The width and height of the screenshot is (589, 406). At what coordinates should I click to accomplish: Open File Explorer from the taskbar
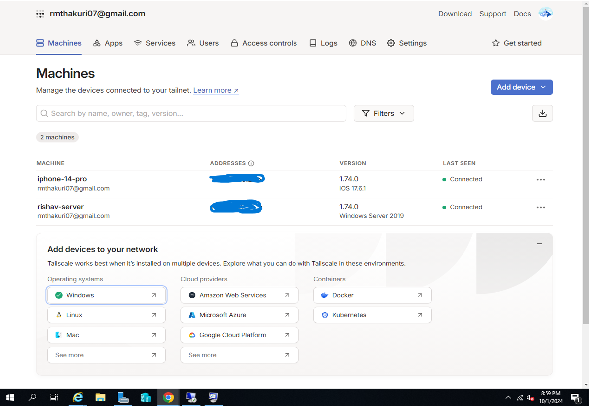(x=100, y=397)
